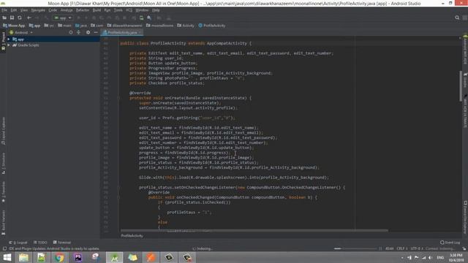Click the Windows Start button
The height and width of the screenshot is (263, 468).
coord(7,257)
